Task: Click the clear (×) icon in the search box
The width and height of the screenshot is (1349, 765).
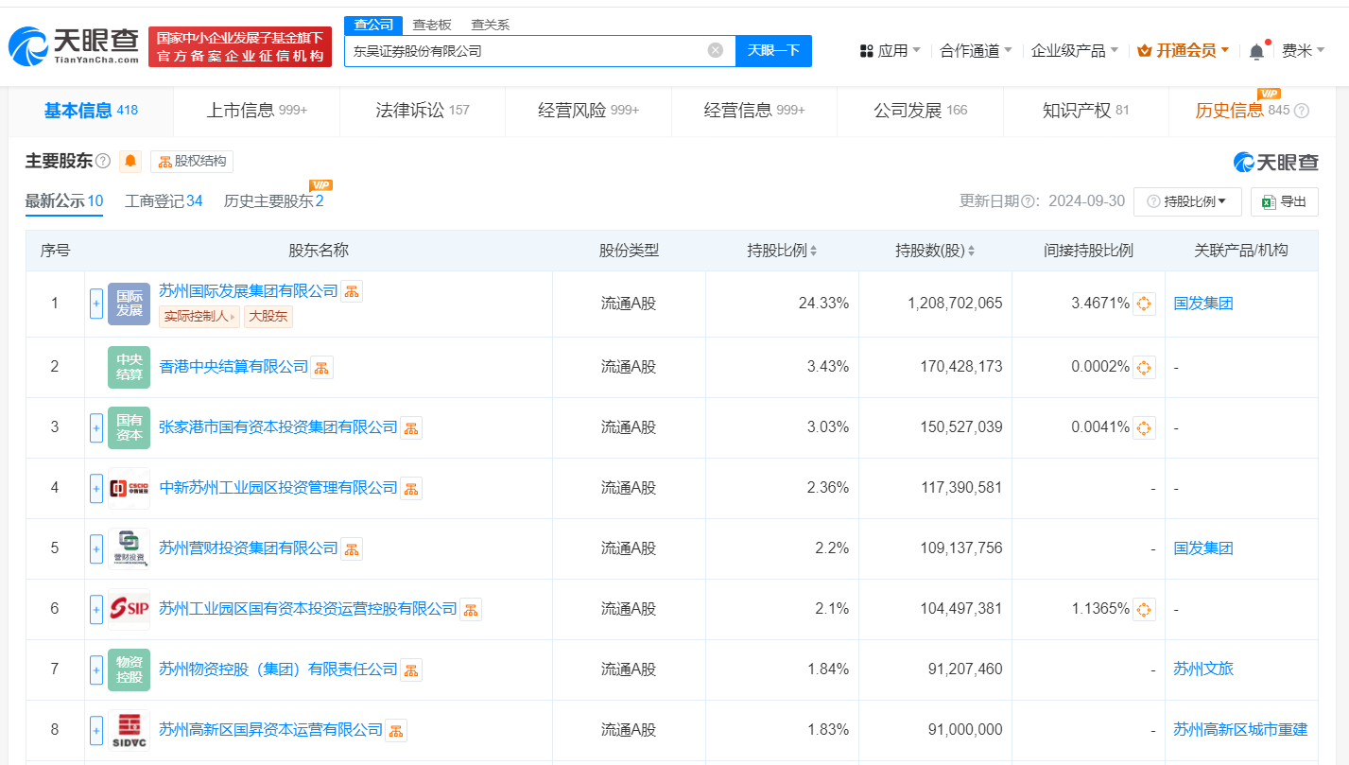Action: click(x=716, y=50)
